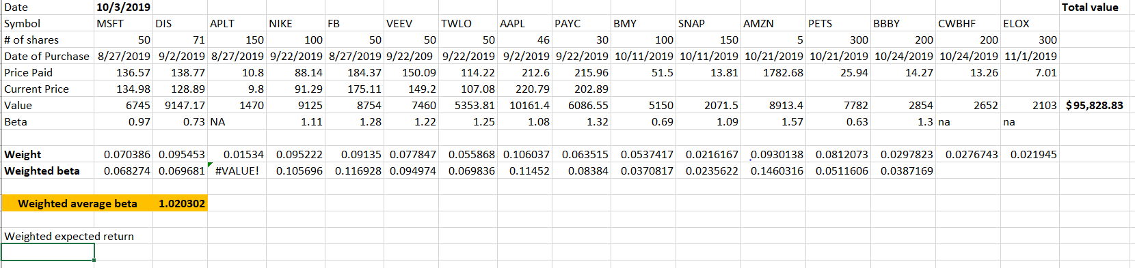Click the active empty cell below Weighted expected return

48,252
